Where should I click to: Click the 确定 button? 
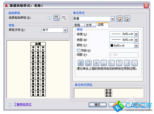point(98,105)
